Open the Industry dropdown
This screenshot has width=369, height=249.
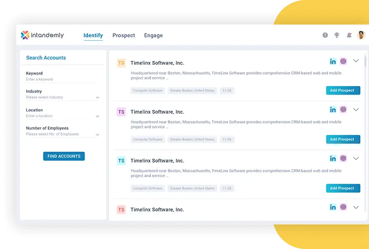point(62,97)
